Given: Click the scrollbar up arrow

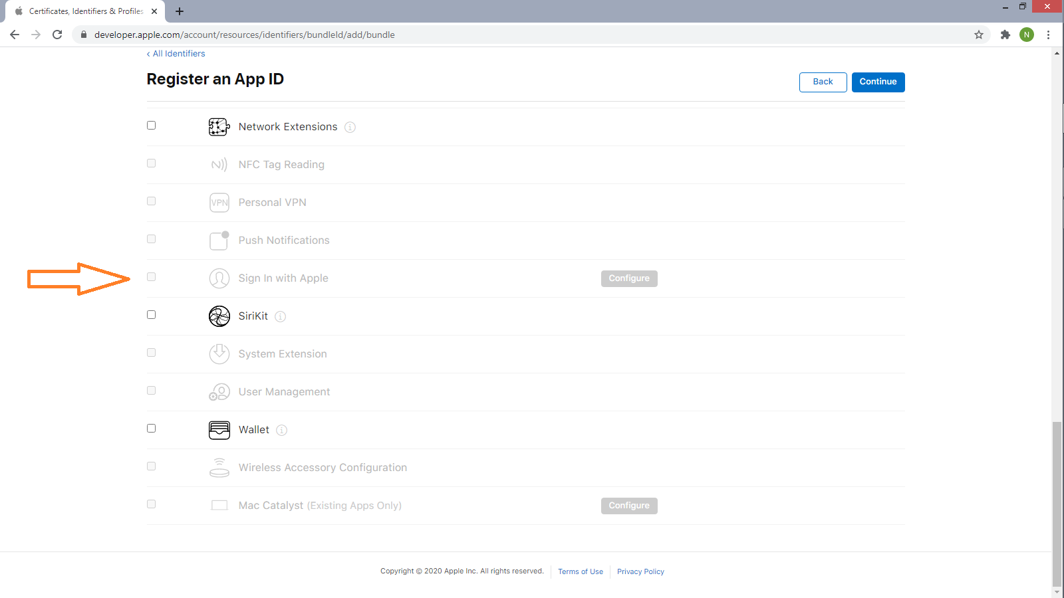Looking at the screenshot, I should [x=1057, y=53].
